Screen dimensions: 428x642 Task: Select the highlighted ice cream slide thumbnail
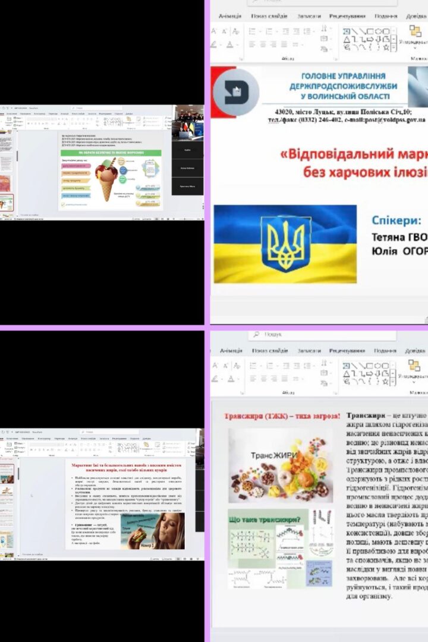[x=7, y=202]
